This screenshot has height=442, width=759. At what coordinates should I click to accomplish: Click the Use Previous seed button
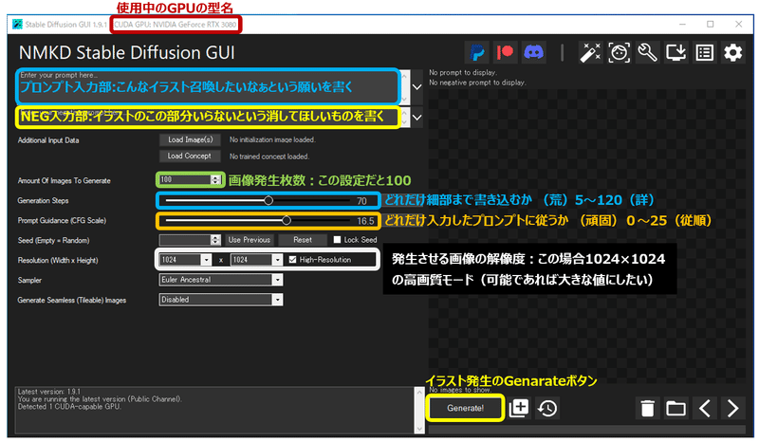(x=249, y=240)
